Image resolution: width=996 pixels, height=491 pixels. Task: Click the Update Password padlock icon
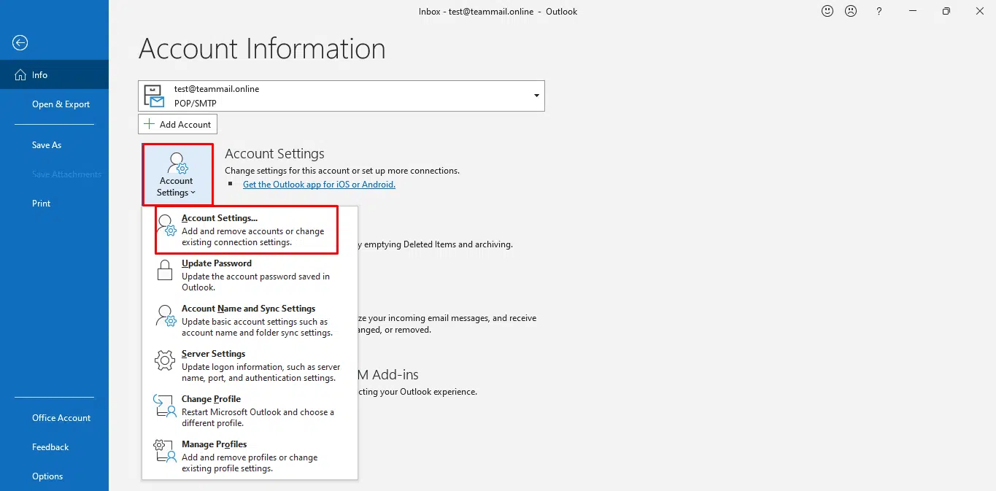(x=165, y=271)
